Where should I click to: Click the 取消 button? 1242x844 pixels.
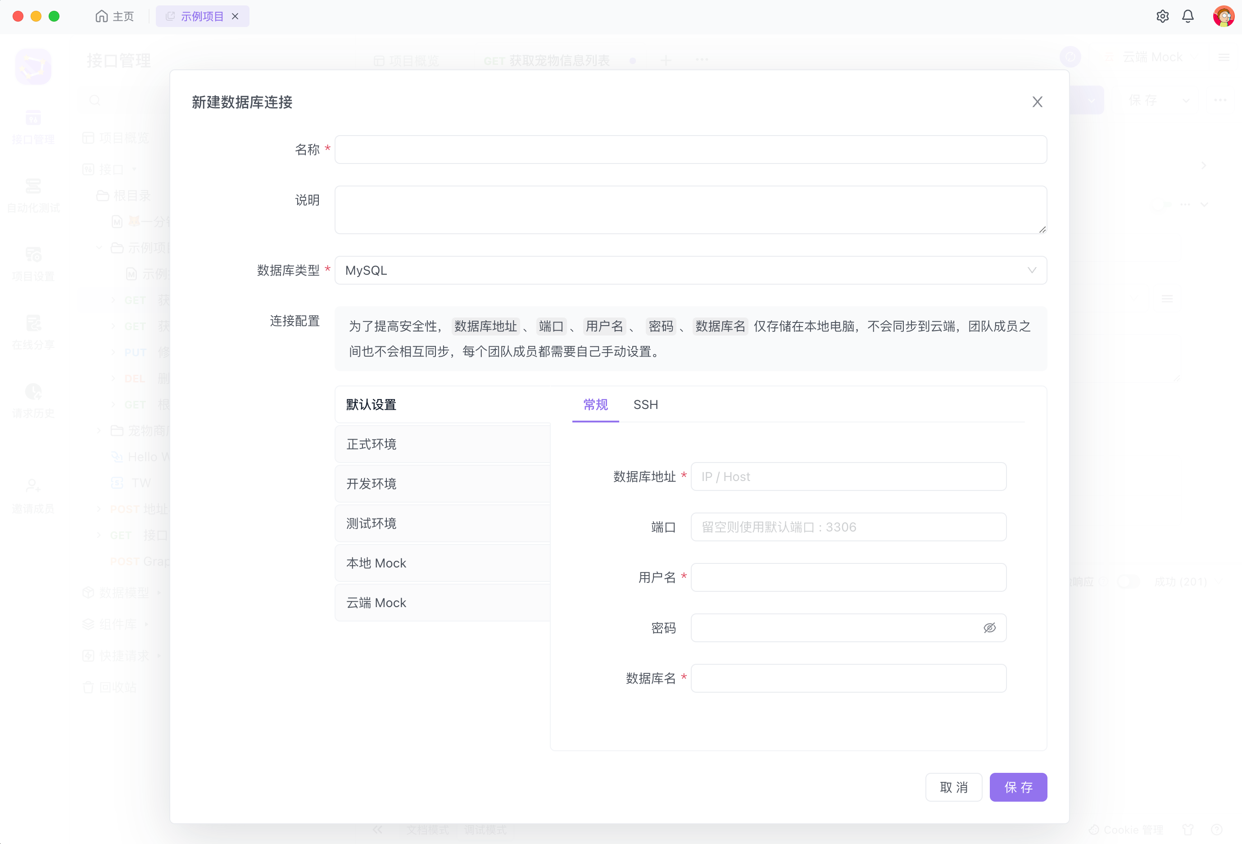(953, 787)
